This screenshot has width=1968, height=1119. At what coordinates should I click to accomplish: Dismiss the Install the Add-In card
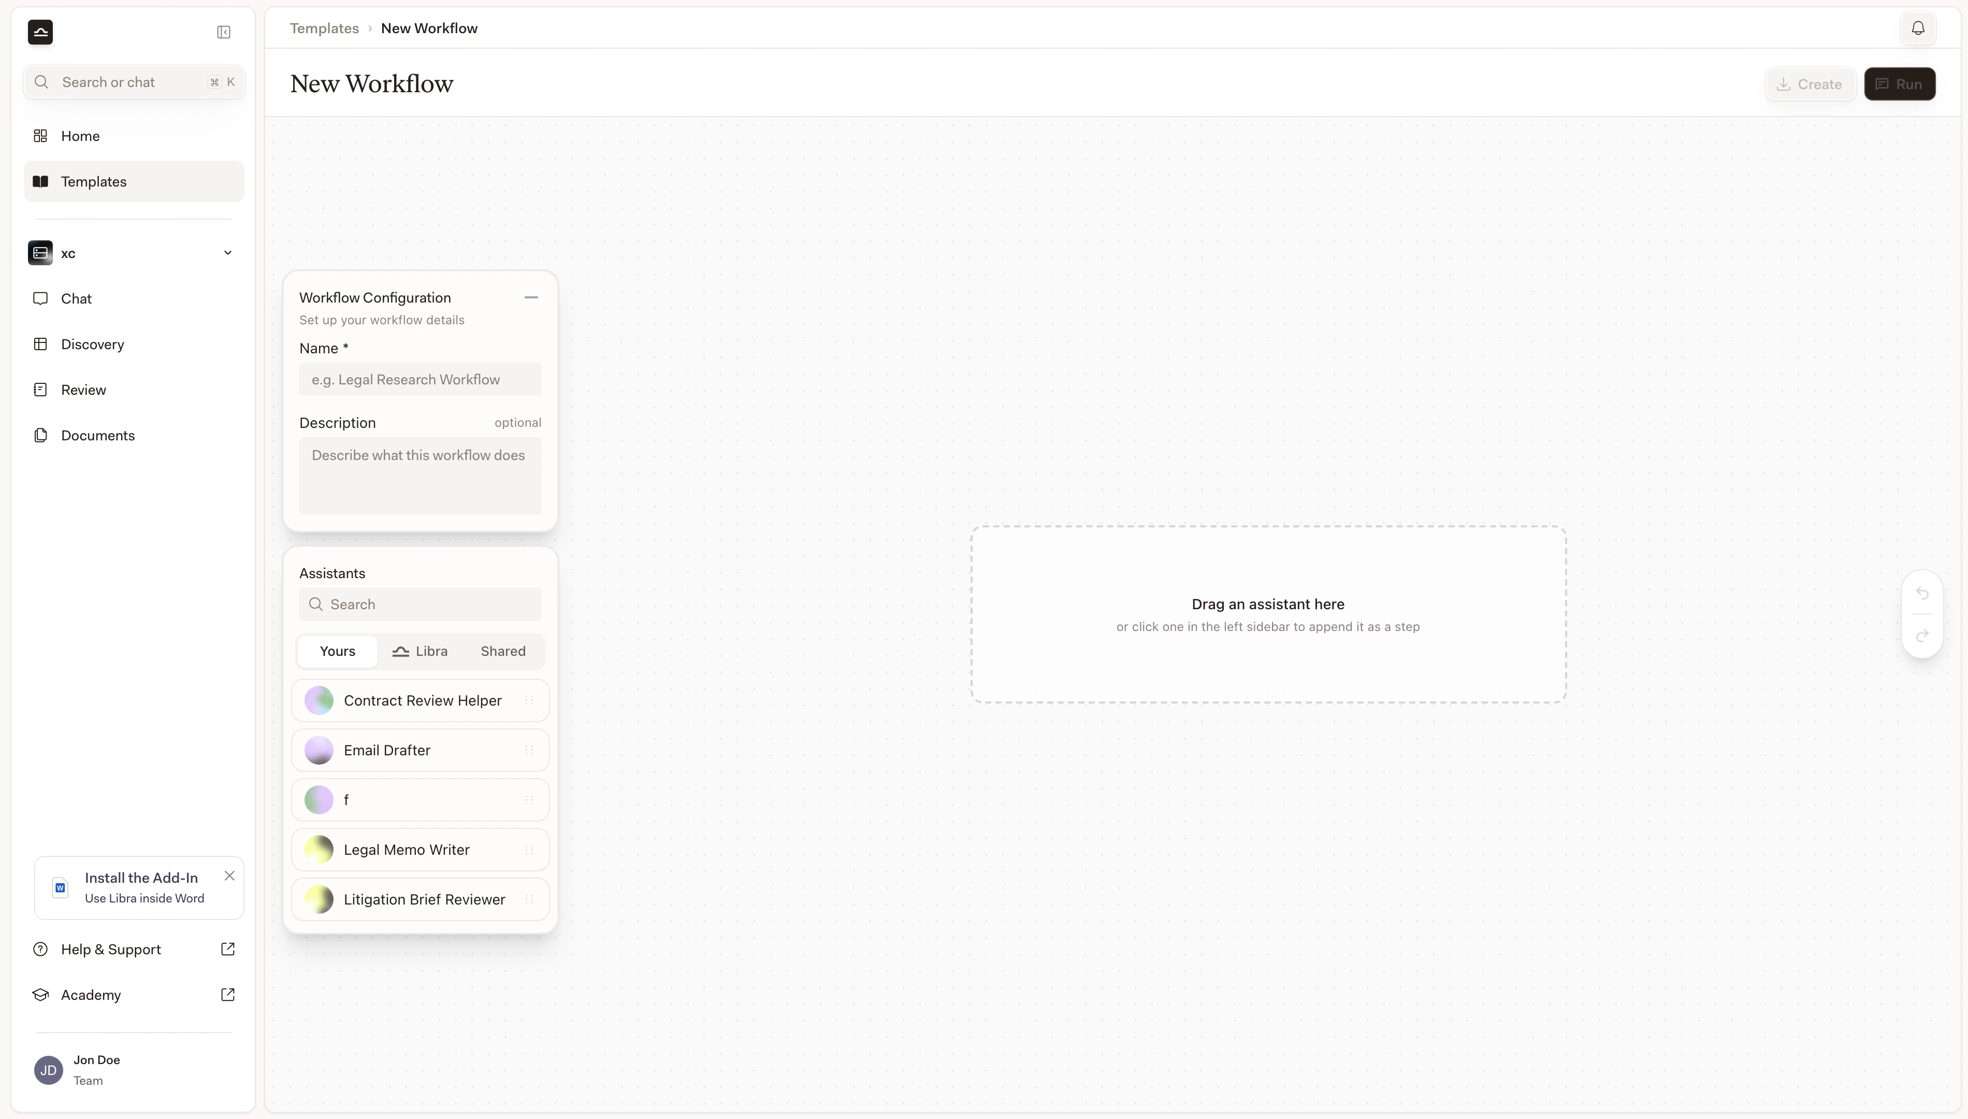[229, 876]
